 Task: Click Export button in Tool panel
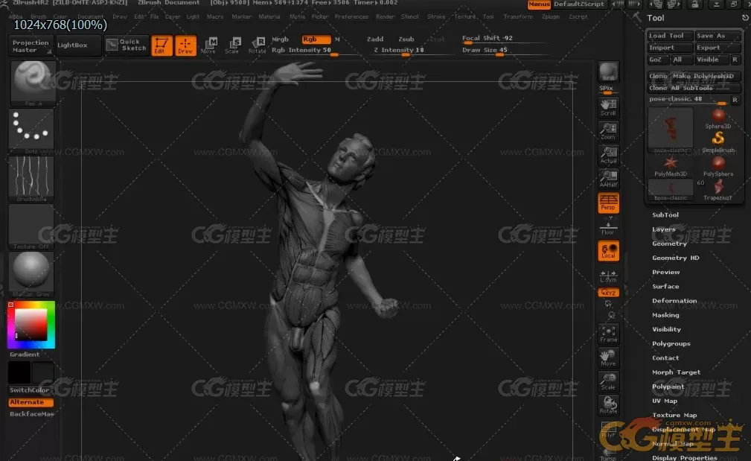coord(718,48)
